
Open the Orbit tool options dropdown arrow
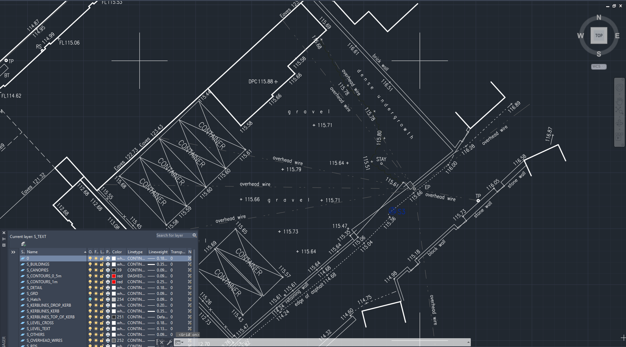point(619,129)
